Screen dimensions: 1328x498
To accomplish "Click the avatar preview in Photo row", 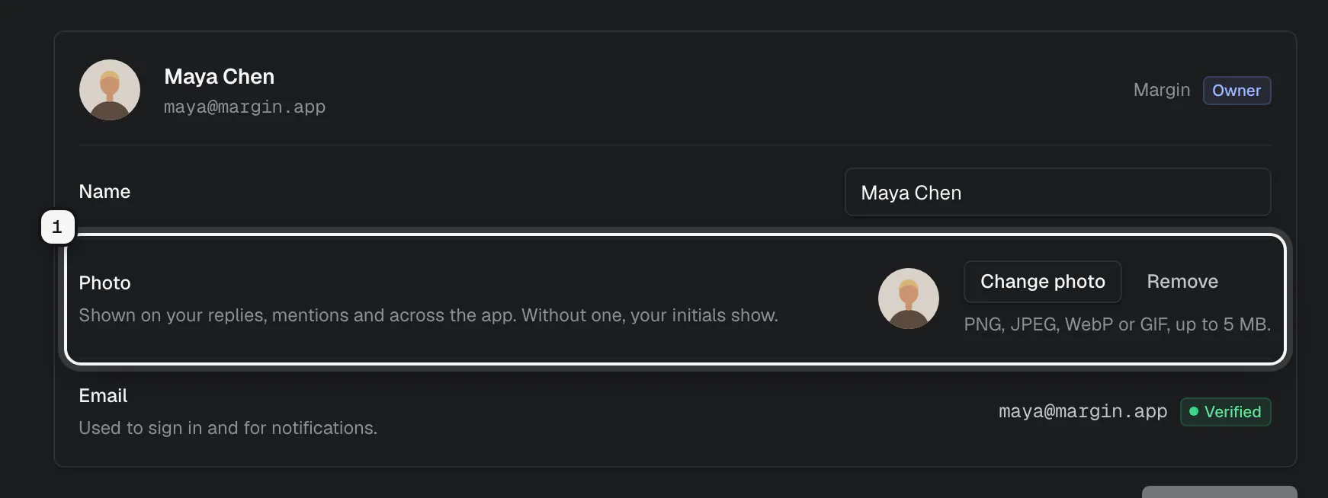I will point(909,298).
